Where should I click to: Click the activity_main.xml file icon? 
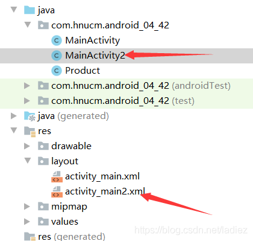click(x=57, y=176)
